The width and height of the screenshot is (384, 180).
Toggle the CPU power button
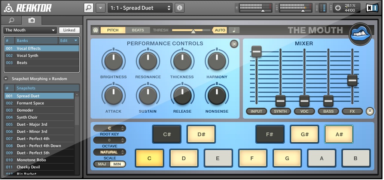(338, 8)
